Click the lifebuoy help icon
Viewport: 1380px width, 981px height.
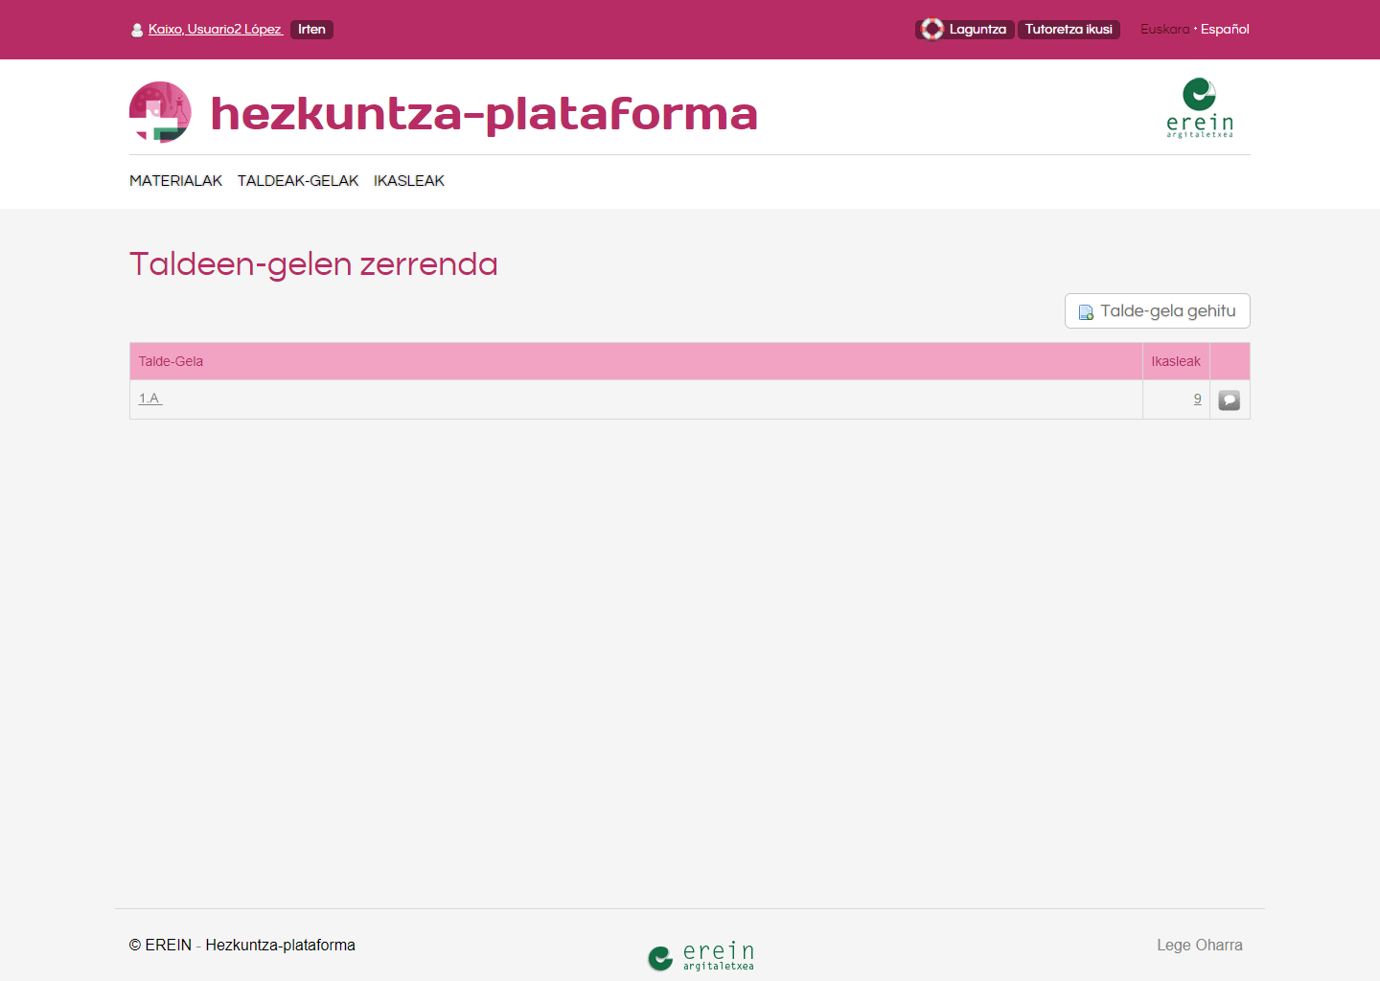931,30
